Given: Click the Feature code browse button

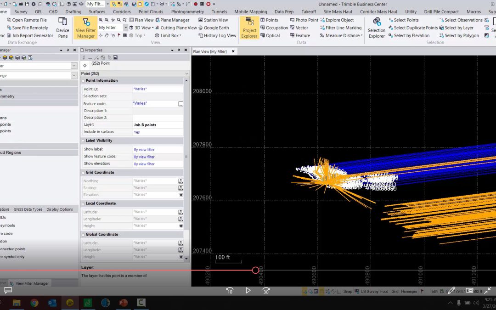Looking at the screenshot, I should [180, 104].
